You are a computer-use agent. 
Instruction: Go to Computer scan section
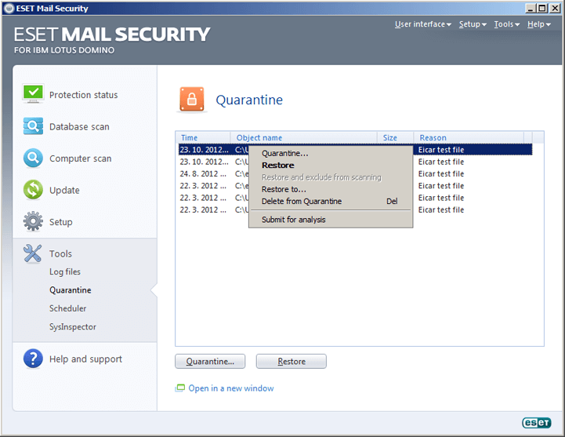pos(81,158)
